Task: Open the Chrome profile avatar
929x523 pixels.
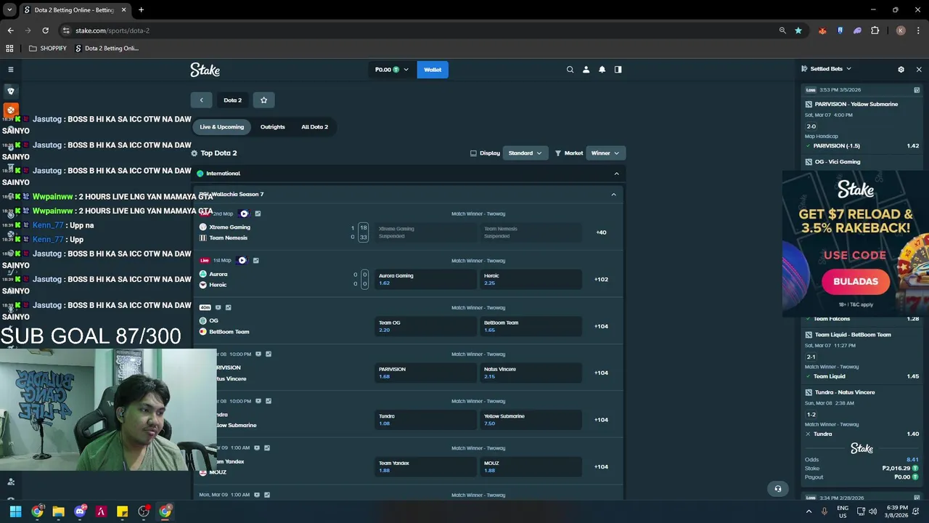Action: click(x=901, y=31)
